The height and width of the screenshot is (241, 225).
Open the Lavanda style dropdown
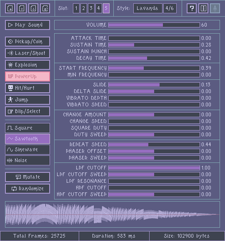coord(148,8)
